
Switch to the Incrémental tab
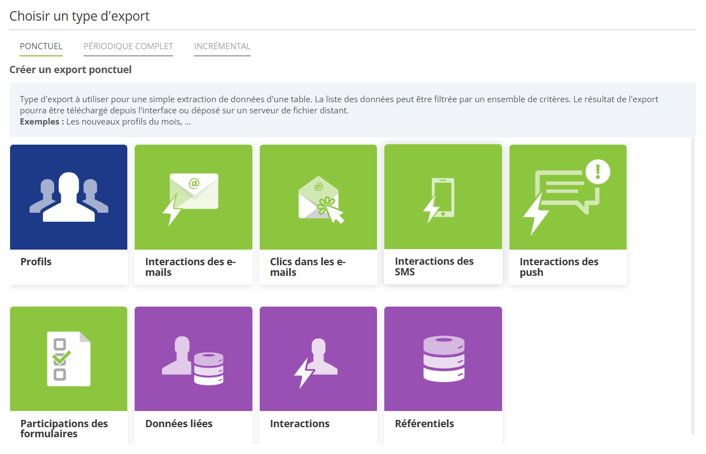coord(222,46)
